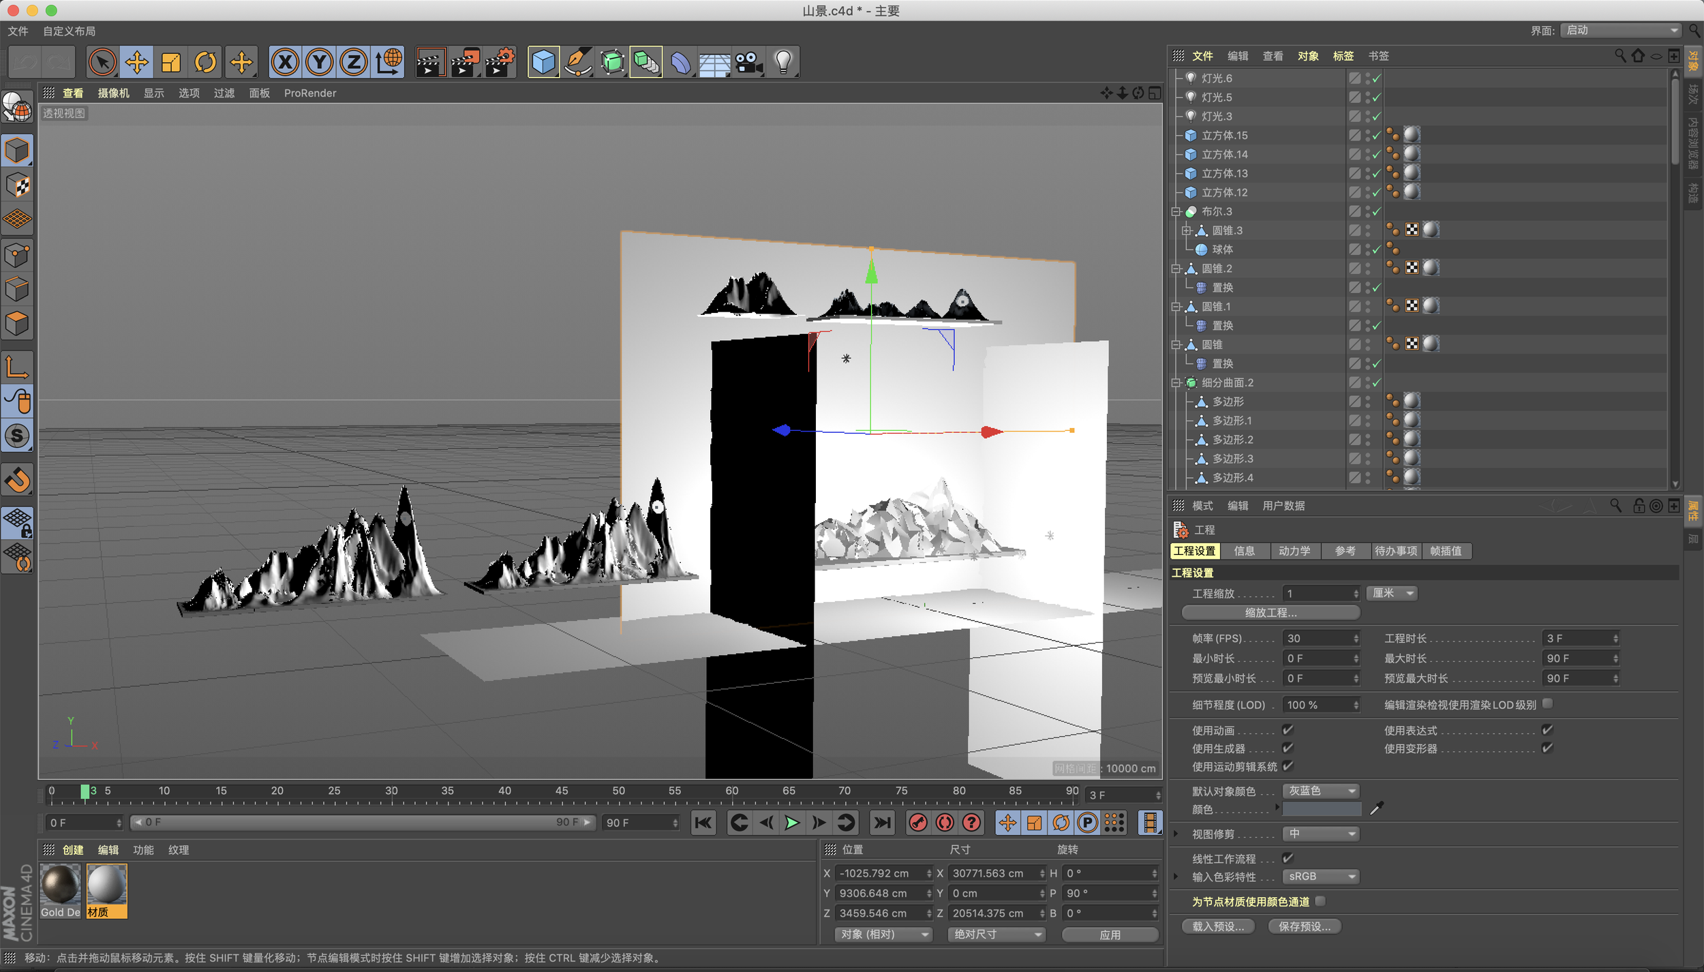
Task: Jump to the animation end
Action: 882,823
